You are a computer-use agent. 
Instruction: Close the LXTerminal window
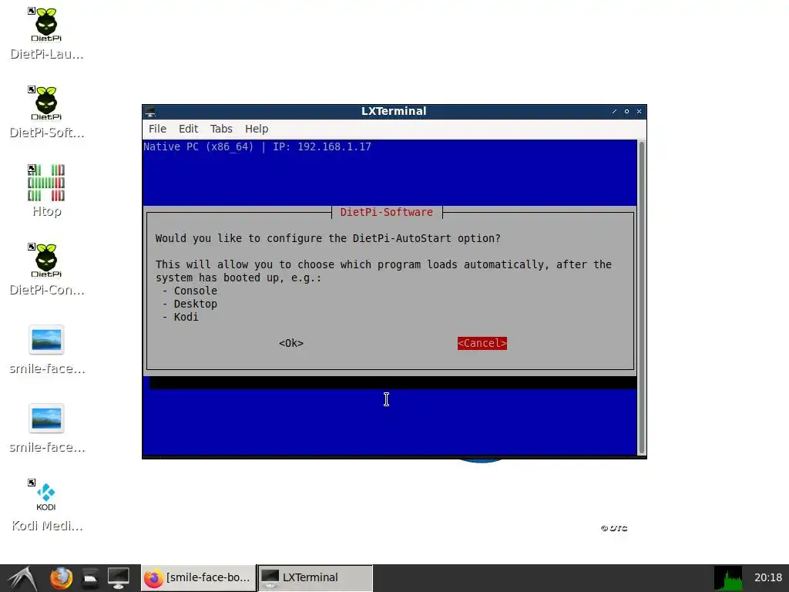point(639,111)
